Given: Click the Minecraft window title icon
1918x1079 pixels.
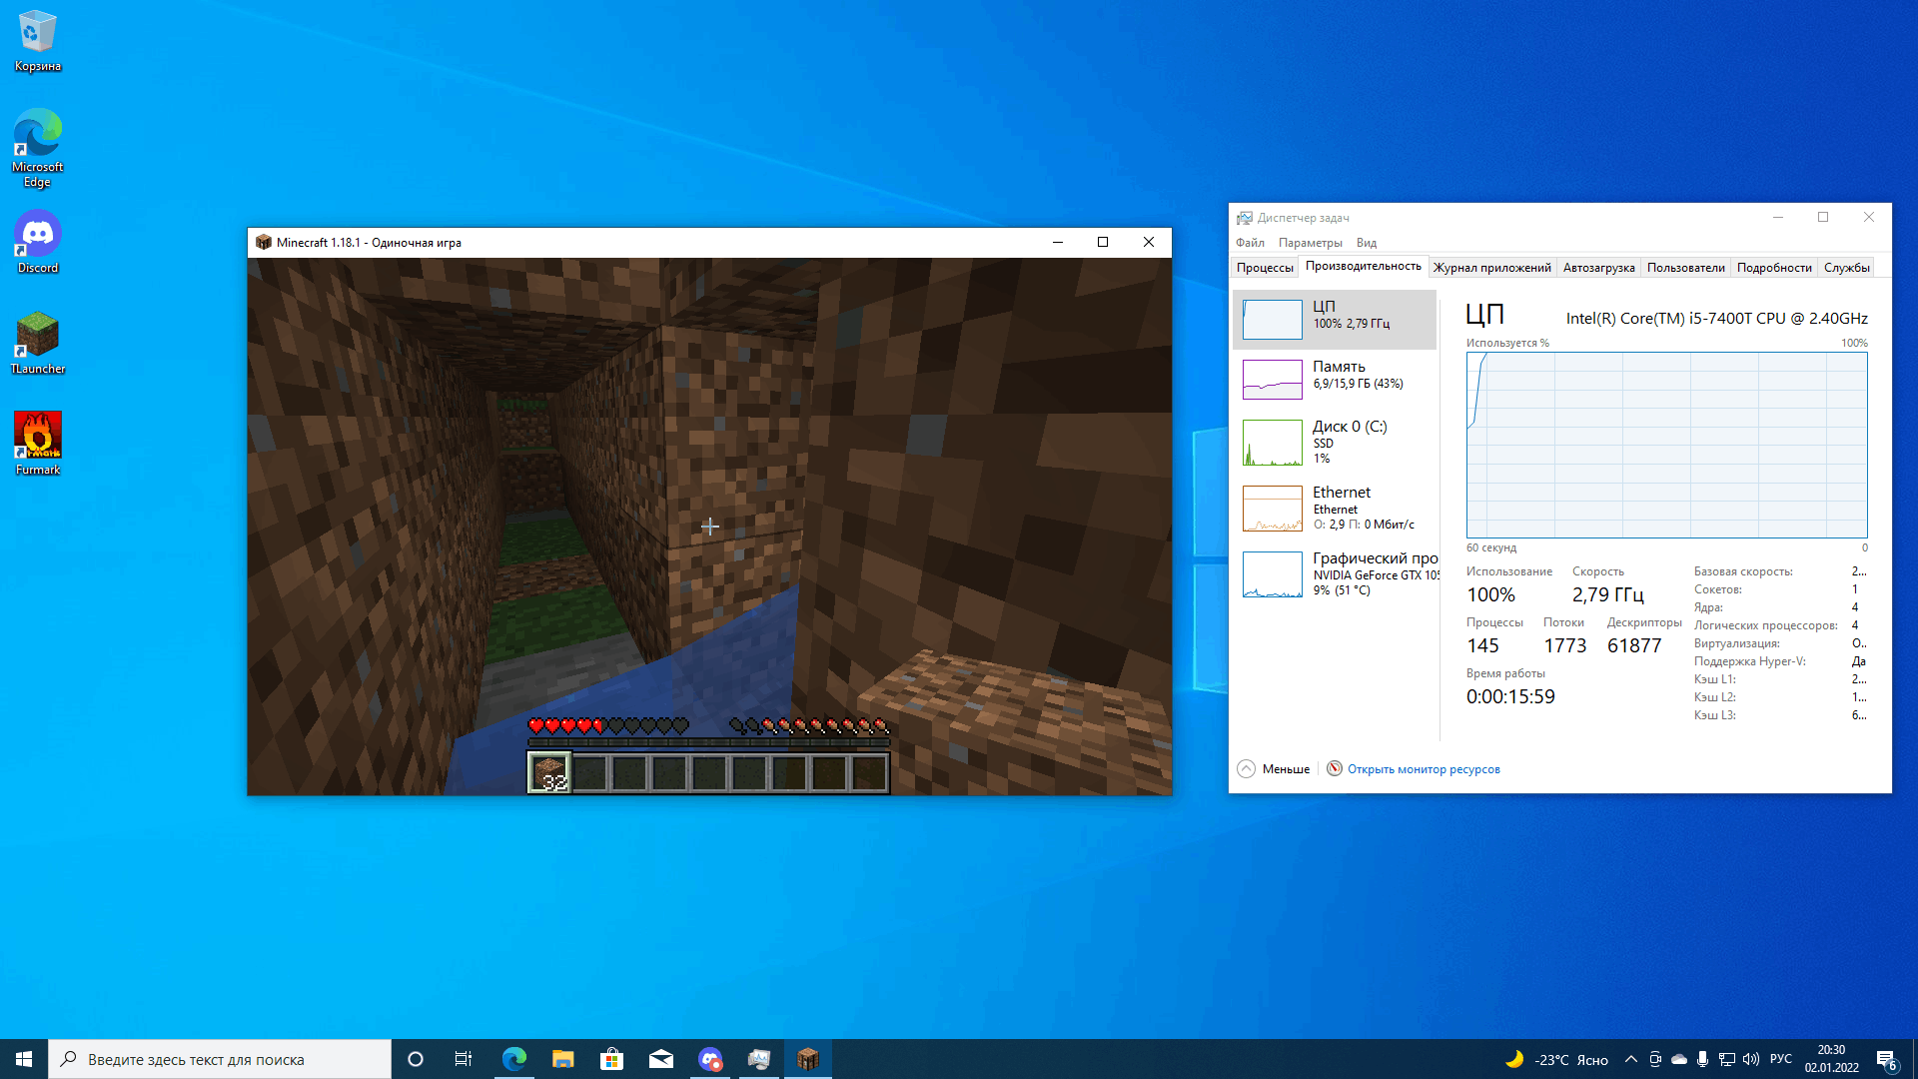Looking at the screenshot, I should [x=264, y=242].
